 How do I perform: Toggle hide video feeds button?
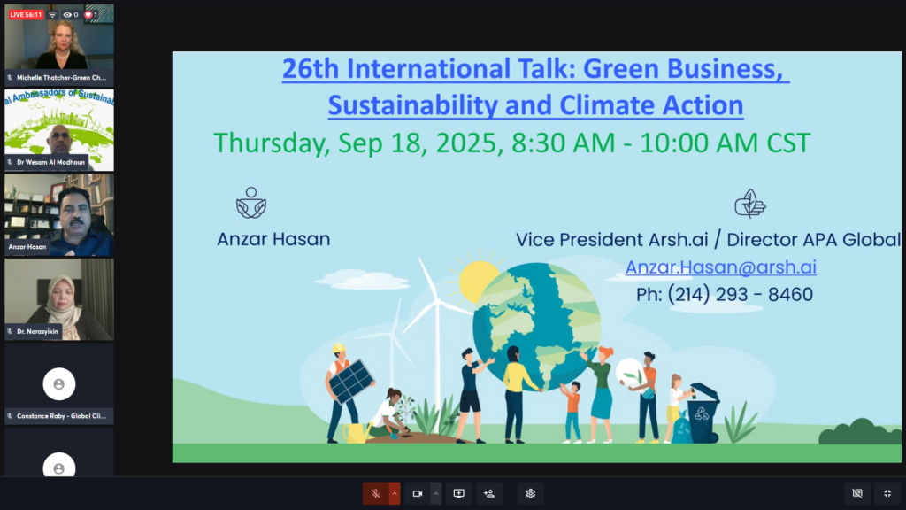click(856, 493)
